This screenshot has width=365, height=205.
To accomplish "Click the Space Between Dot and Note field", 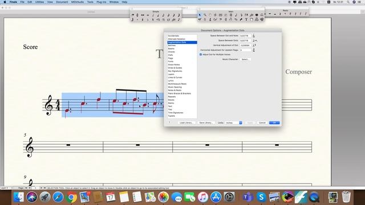I will (246, 36).
